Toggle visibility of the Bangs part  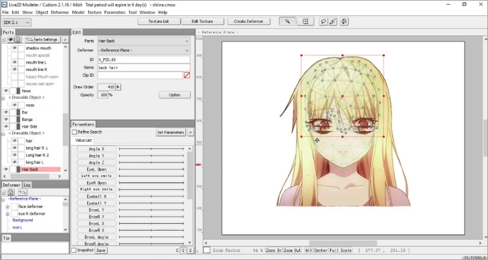click(5, 119)
